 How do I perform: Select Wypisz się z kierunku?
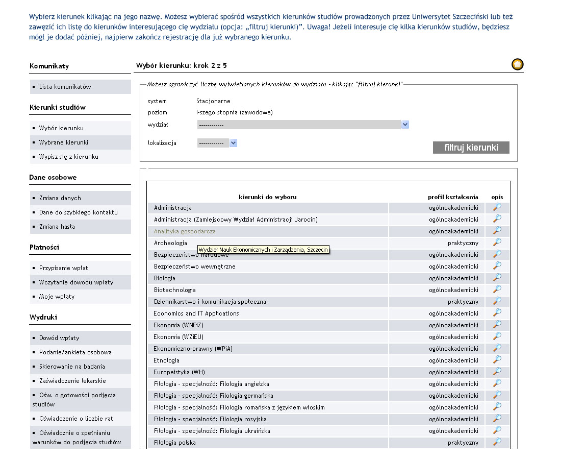tap(69, 157)
